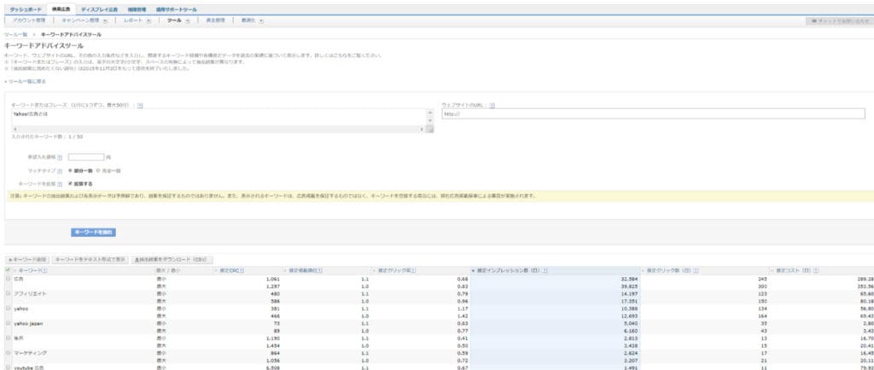
Task: Click the impressions value 32,584
Action: point(629,278)
